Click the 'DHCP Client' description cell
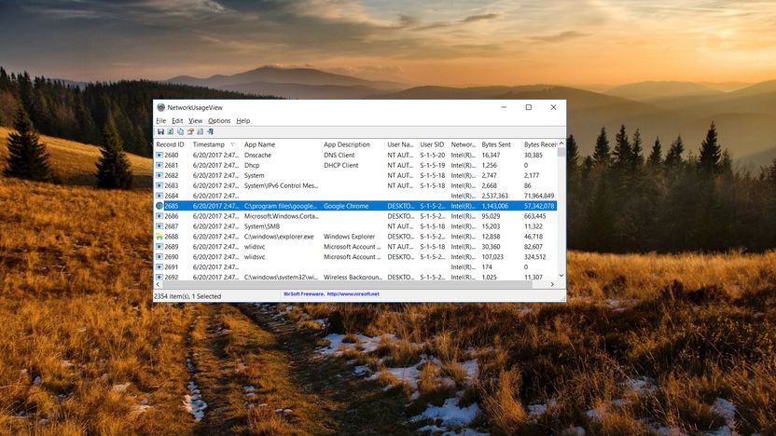 point(341,165)
